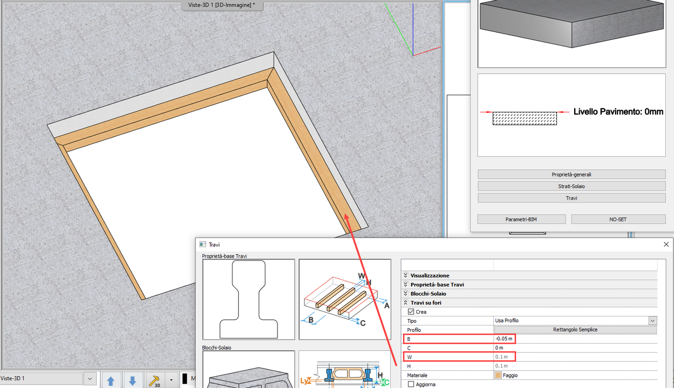Expand the Proprietà-base Travi section

(406, 285)
